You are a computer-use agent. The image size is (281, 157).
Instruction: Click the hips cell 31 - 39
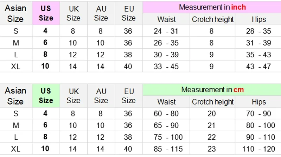click(258, 43)
